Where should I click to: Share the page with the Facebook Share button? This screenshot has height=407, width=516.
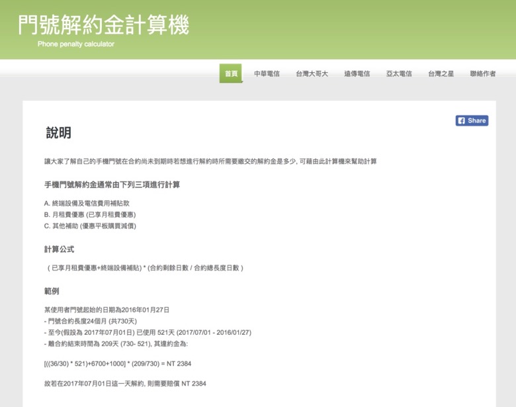tap(472, 120)
